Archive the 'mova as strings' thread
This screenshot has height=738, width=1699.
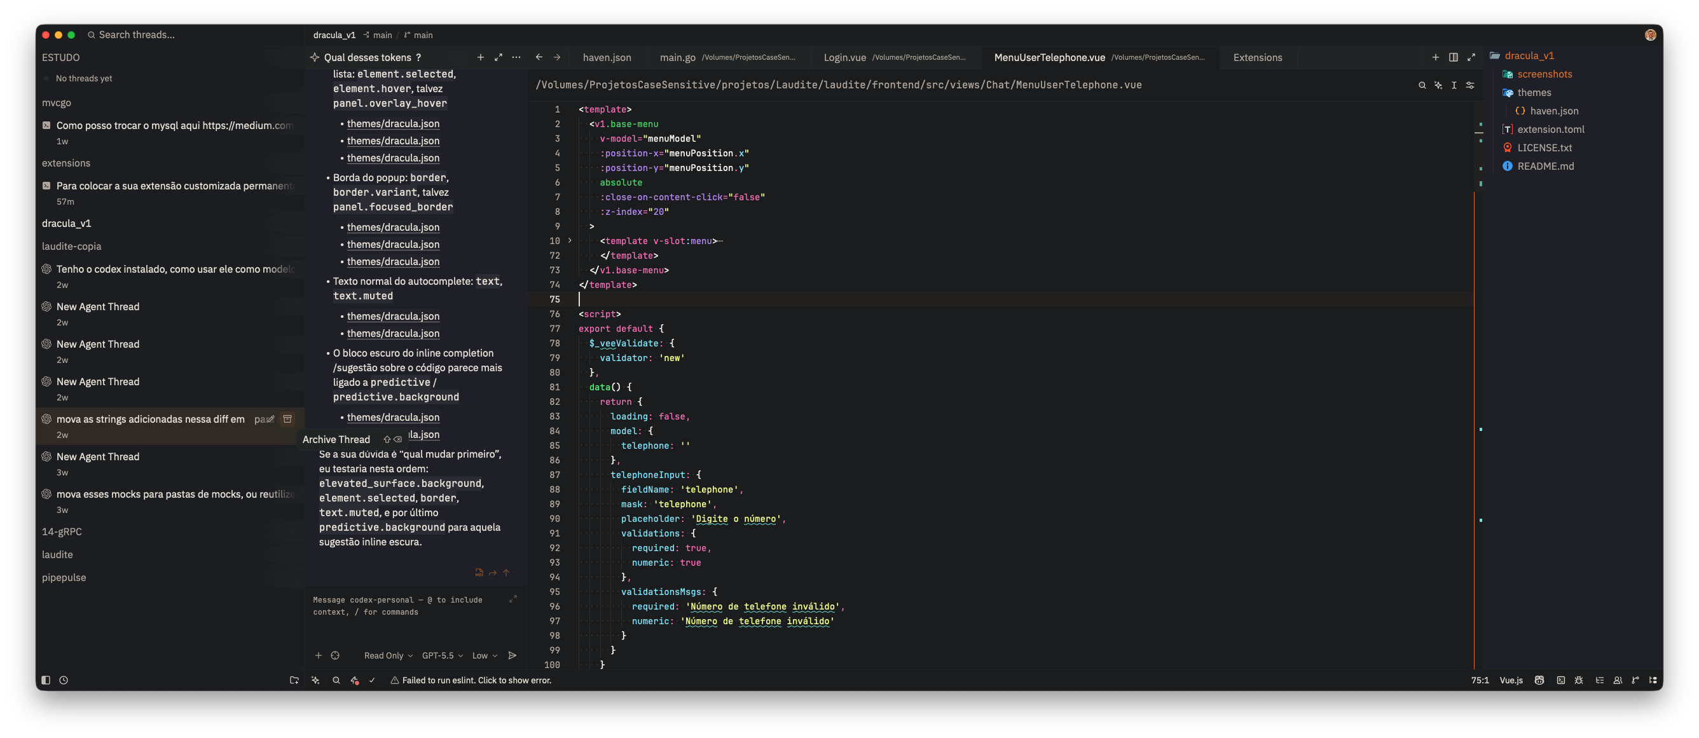[287, 419]
